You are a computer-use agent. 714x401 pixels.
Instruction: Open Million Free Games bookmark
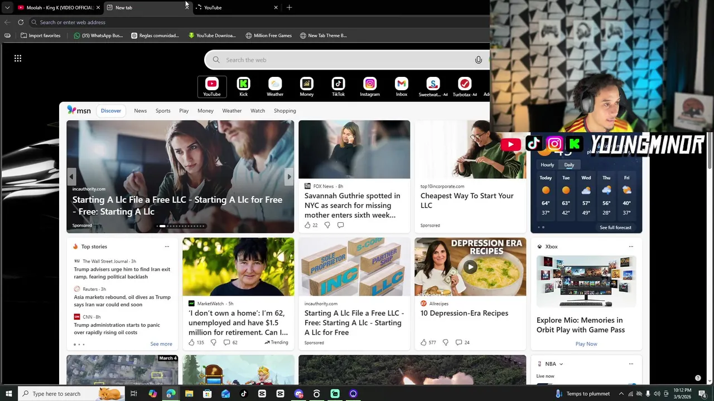[269, 36]
